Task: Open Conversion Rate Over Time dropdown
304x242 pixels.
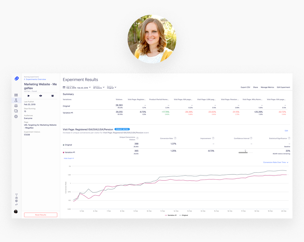Action: tap(276, 162)
